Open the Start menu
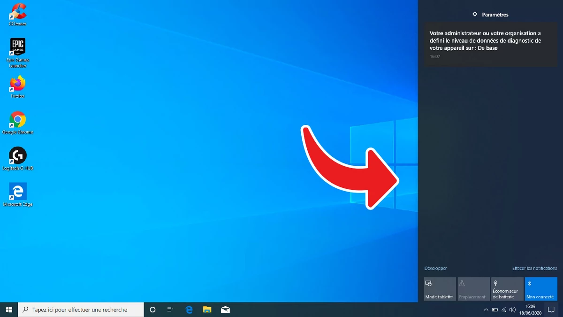563x317 pixels. [x=9, y=309]
